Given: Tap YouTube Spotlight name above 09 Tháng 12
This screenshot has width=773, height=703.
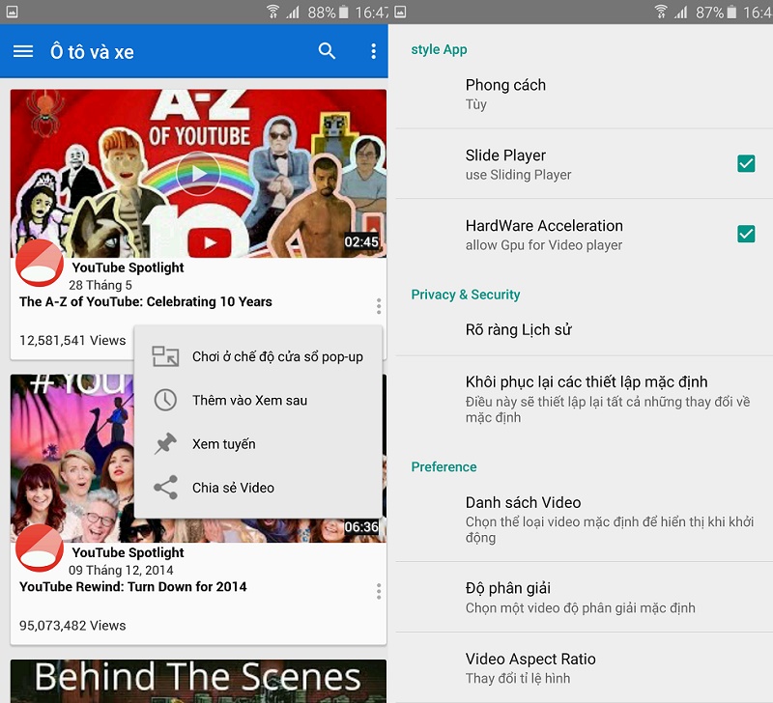Looking at the screenshot, I should click(128, 552).
